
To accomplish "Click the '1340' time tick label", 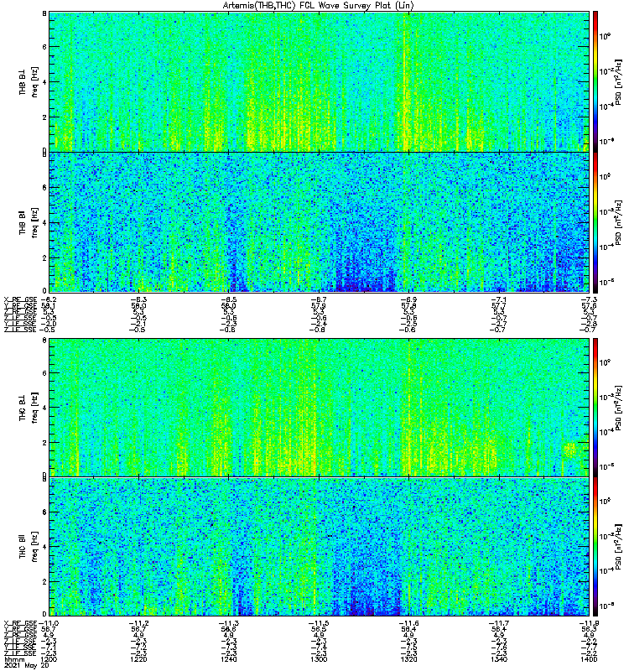I will pyautogui.click(x=498, y=659).
